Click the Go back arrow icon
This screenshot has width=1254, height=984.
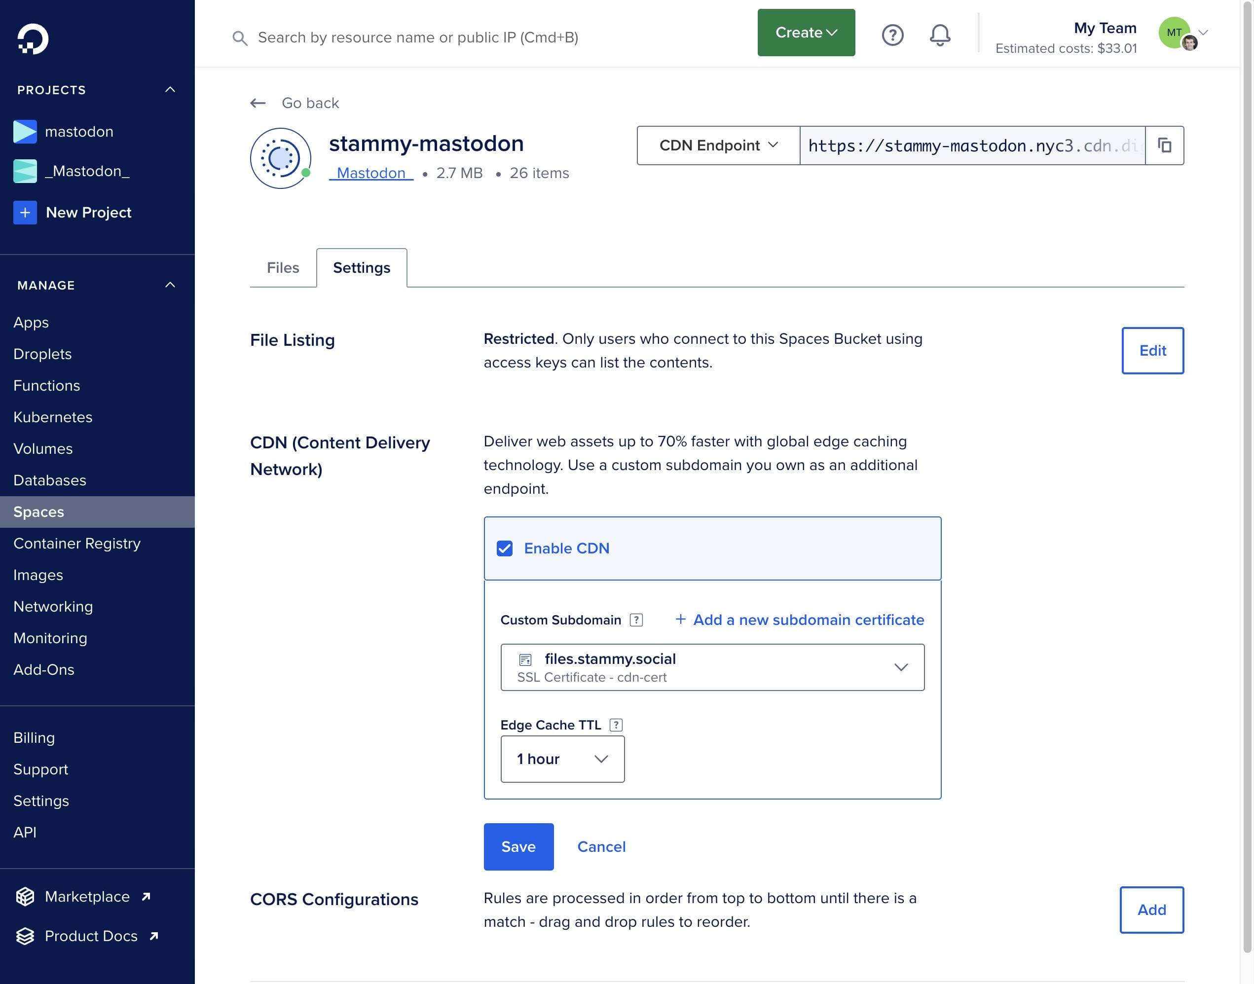[258, 103]
